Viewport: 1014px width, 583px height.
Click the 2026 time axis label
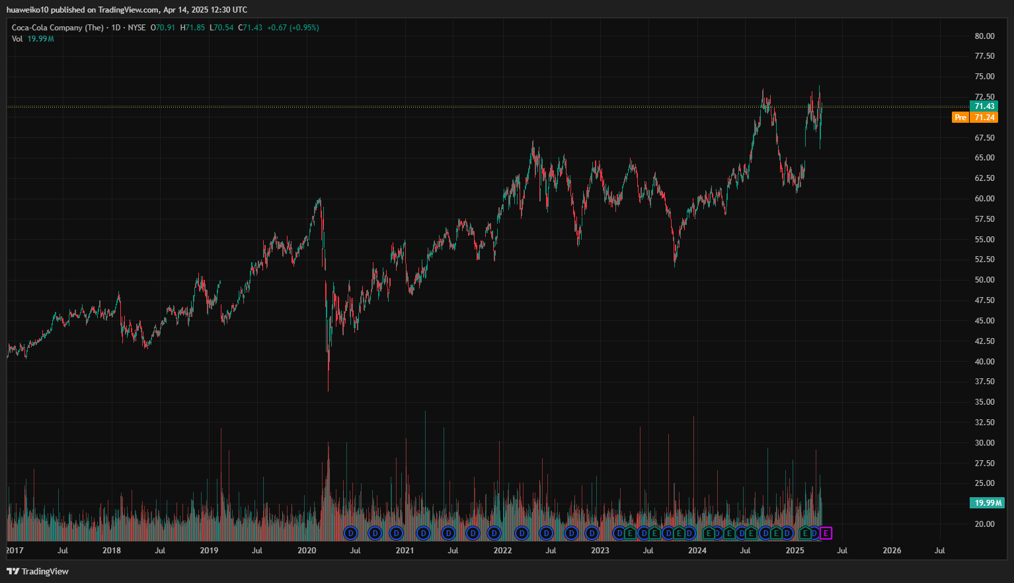point(892,551)
